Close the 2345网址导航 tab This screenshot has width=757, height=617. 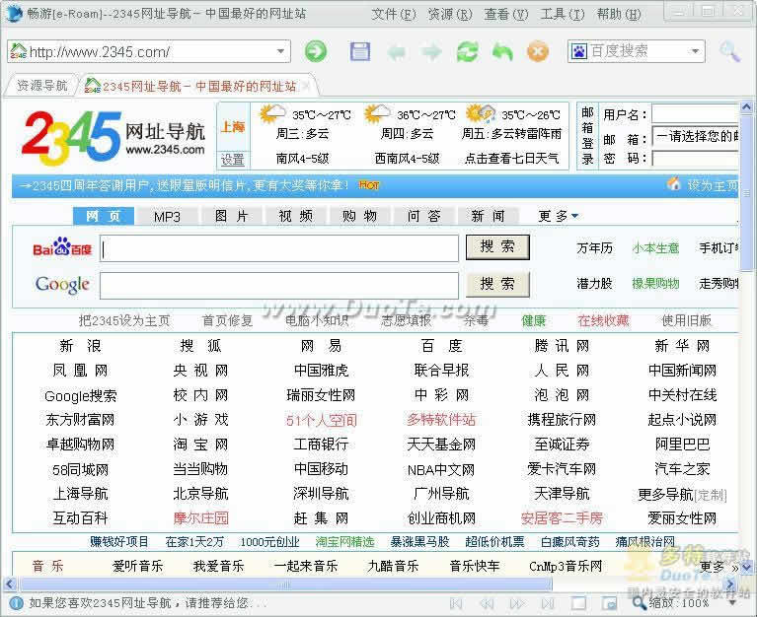pyautogui.click(x=305, y=87)
